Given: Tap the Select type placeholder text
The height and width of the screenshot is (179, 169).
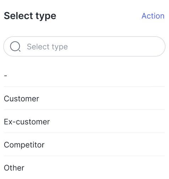Looking at the screenshot, I should tap(47, 47).
